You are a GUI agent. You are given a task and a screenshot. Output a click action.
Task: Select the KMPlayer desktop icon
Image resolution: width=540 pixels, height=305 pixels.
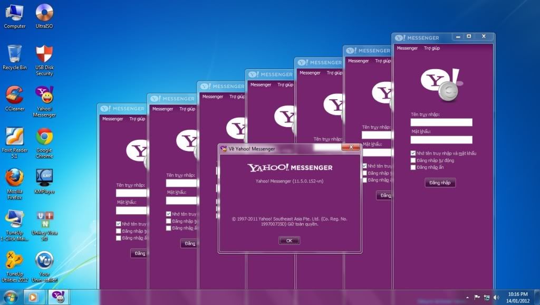(x=44, y=182)
